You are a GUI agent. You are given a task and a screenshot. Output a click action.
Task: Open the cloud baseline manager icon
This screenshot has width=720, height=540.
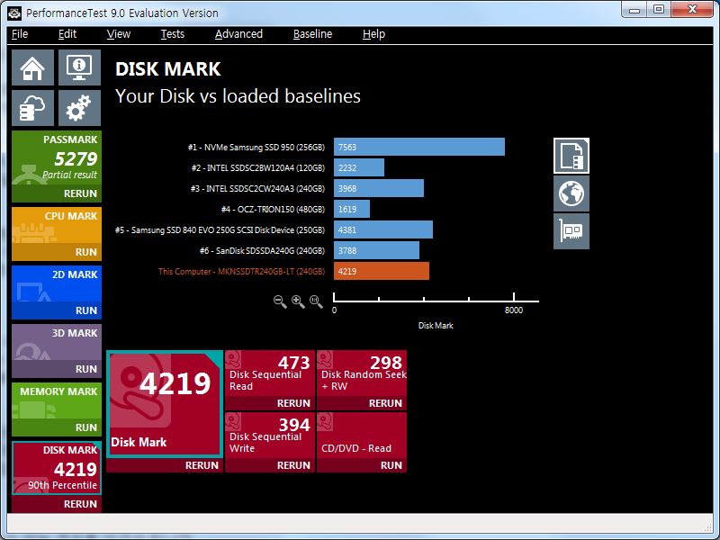click(32, 108)
